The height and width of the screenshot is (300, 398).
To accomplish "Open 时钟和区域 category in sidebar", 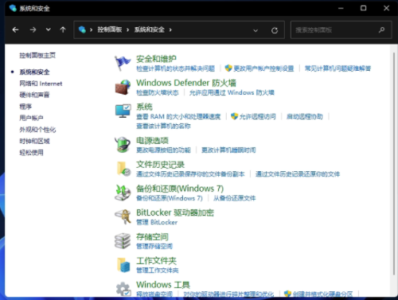I will (x=34, y=141).
